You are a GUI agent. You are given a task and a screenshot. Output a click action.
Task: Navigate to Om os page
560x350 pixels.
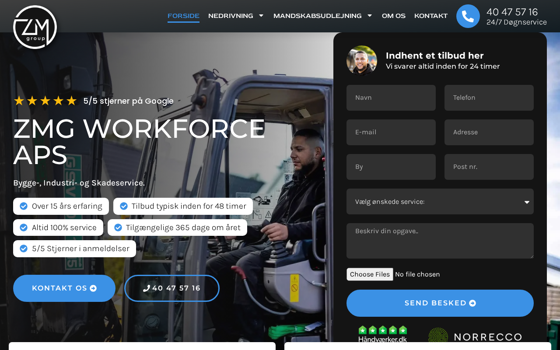[394, 16]
